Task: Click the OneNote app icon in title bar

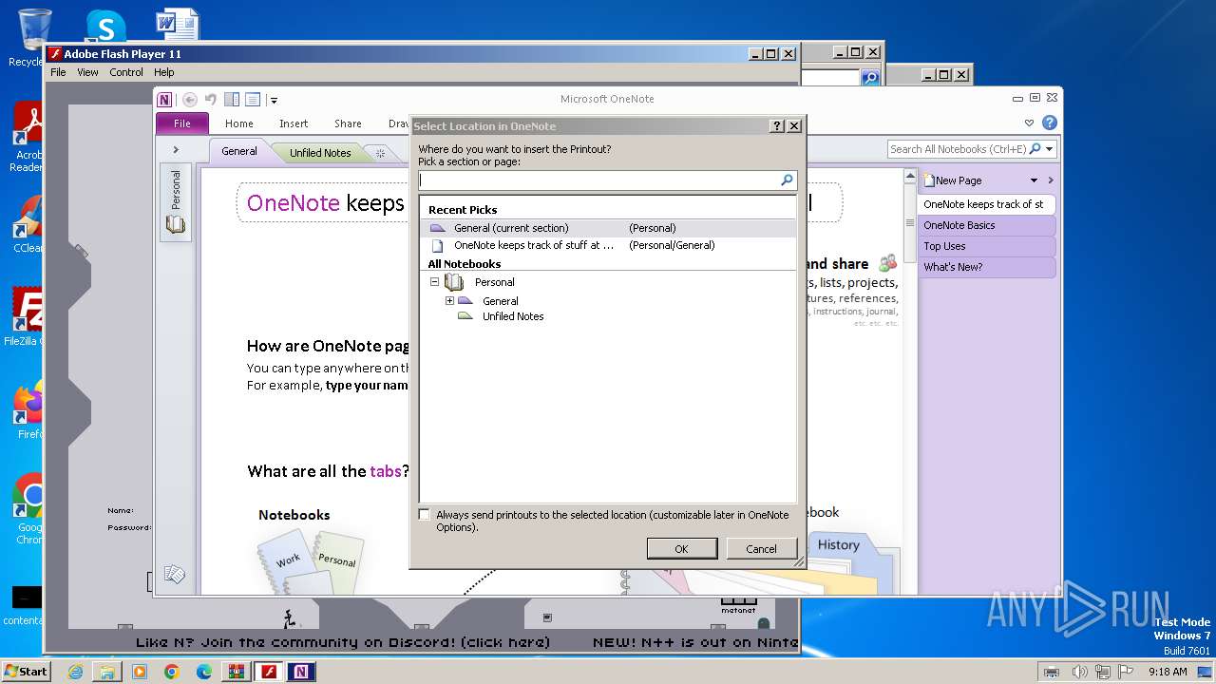Action: point(165,99)
